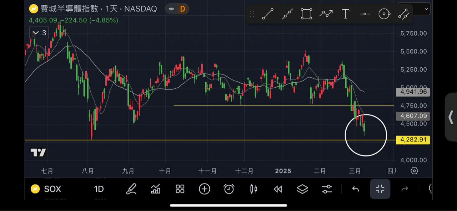
Task: Toggle the drawing pen mode
Action: pos(131,189)
